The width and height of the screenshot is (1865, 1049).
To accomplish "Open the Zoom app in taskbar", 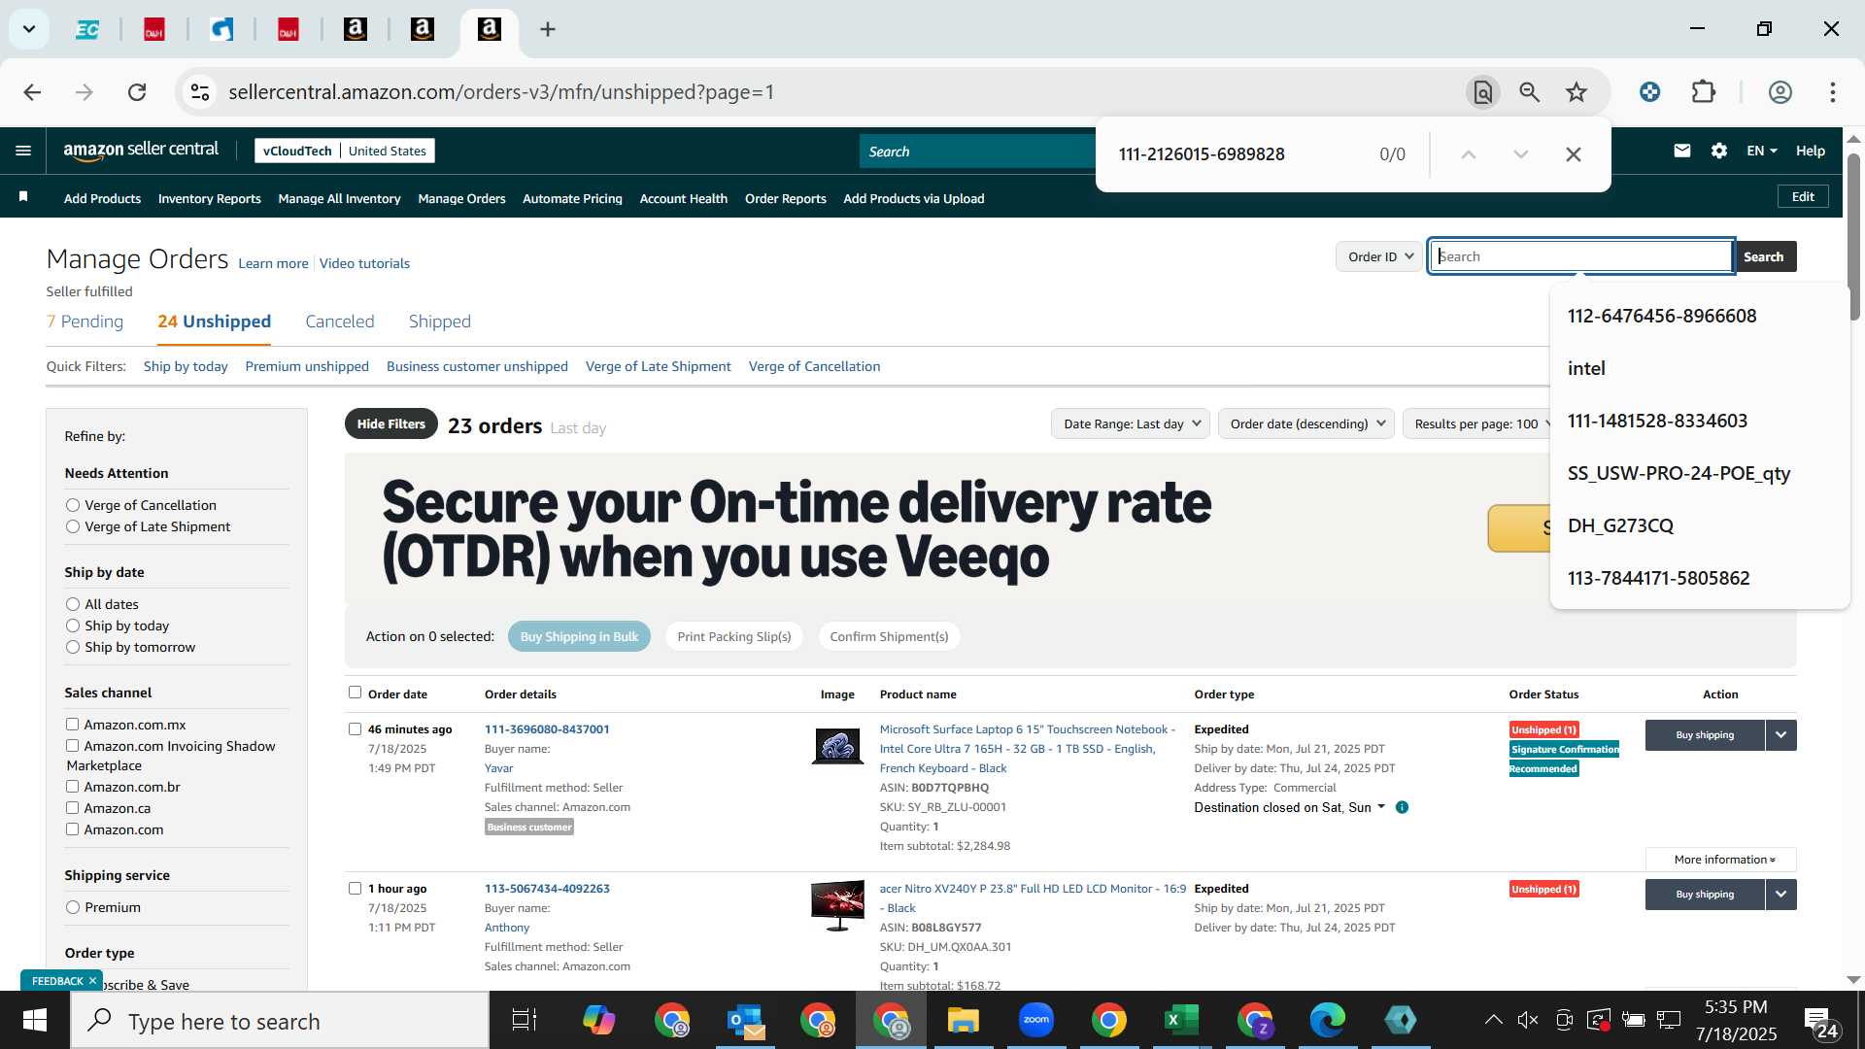I will [x=1036, y=1020].
